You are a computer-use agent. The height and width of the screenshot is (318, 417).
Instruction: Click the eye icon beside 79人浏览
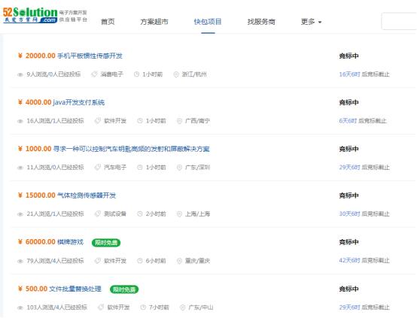click(20, 261)
